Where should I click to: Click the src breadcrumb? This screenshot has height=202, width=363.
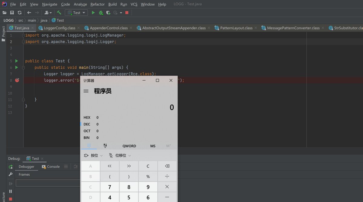click(x=21, y=20)
